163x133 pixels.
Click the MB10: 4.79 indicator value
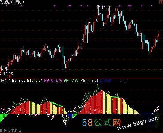[x=53, y=81]
